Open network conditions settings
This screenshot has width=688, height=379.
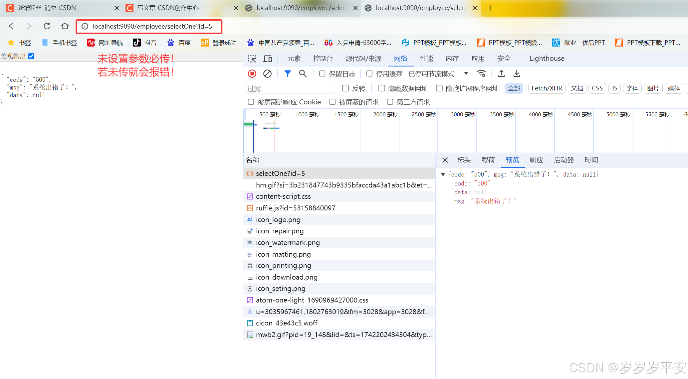482,73
